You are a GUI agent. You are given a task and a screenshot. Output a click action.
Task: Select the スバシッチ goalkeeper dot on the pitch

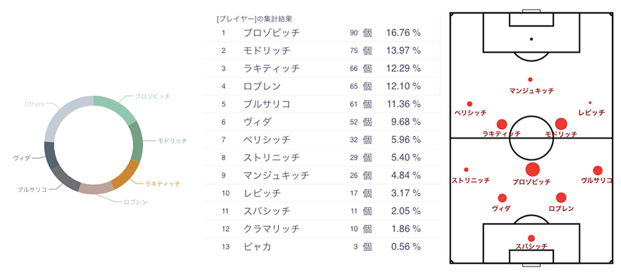[532, 238]
